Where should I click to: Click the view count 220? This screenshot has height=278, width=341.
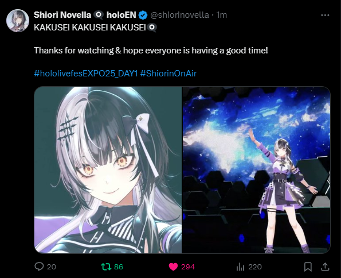(x=255, y=267)
